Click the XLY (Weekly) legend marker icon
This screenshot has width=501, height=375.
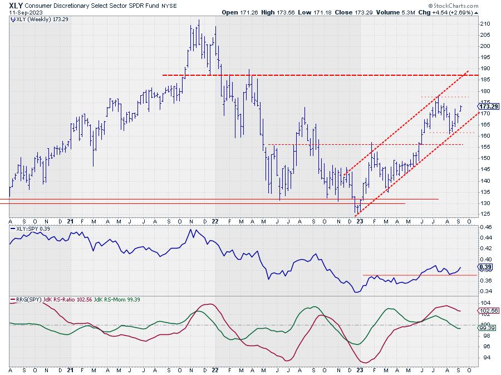click(x=12, y=20)
